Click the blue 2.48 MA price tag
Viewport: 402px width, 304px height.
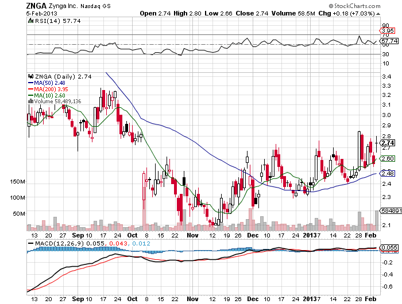tap(388, 173)
